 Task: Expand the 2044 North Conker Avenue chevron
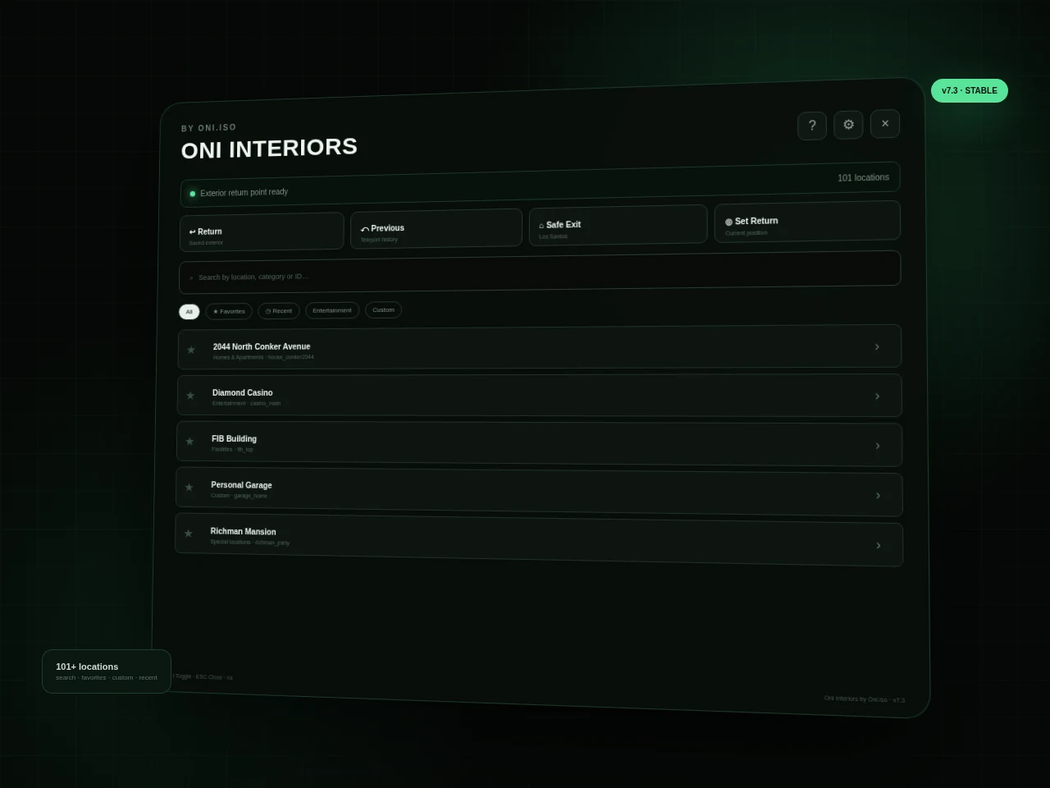click(877, 347)
